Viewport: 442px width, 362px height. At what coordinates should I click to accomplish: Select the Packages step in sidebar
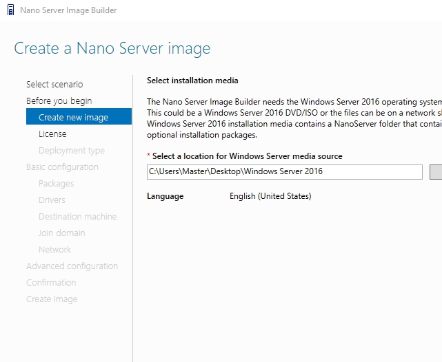56,184
